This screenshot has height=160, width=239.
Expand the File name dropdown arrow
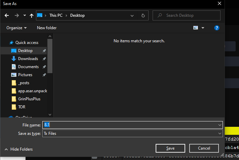point(220,125)
